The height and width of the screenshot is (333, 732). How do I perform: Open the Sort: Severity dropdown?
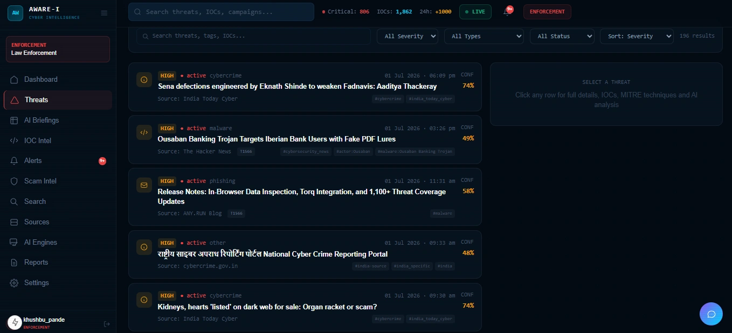[637, 36]
